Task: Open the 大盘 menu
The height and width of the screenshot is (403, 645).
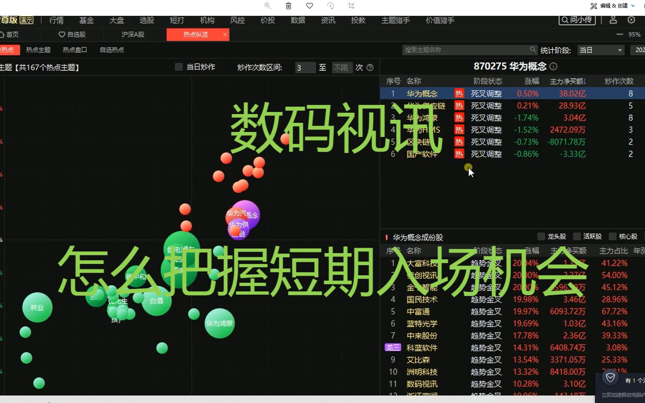Action: [116, 20]
